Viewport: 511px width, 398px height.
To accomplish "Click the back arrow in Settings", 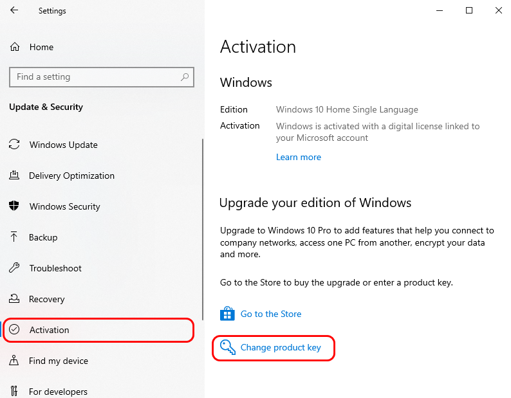I will 14,10.
